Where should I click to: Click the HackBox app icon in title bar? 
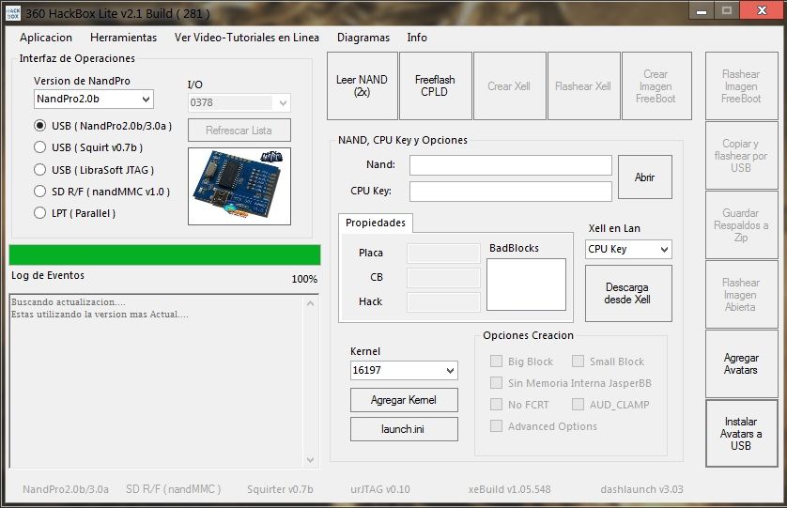[x=12, y=12]
